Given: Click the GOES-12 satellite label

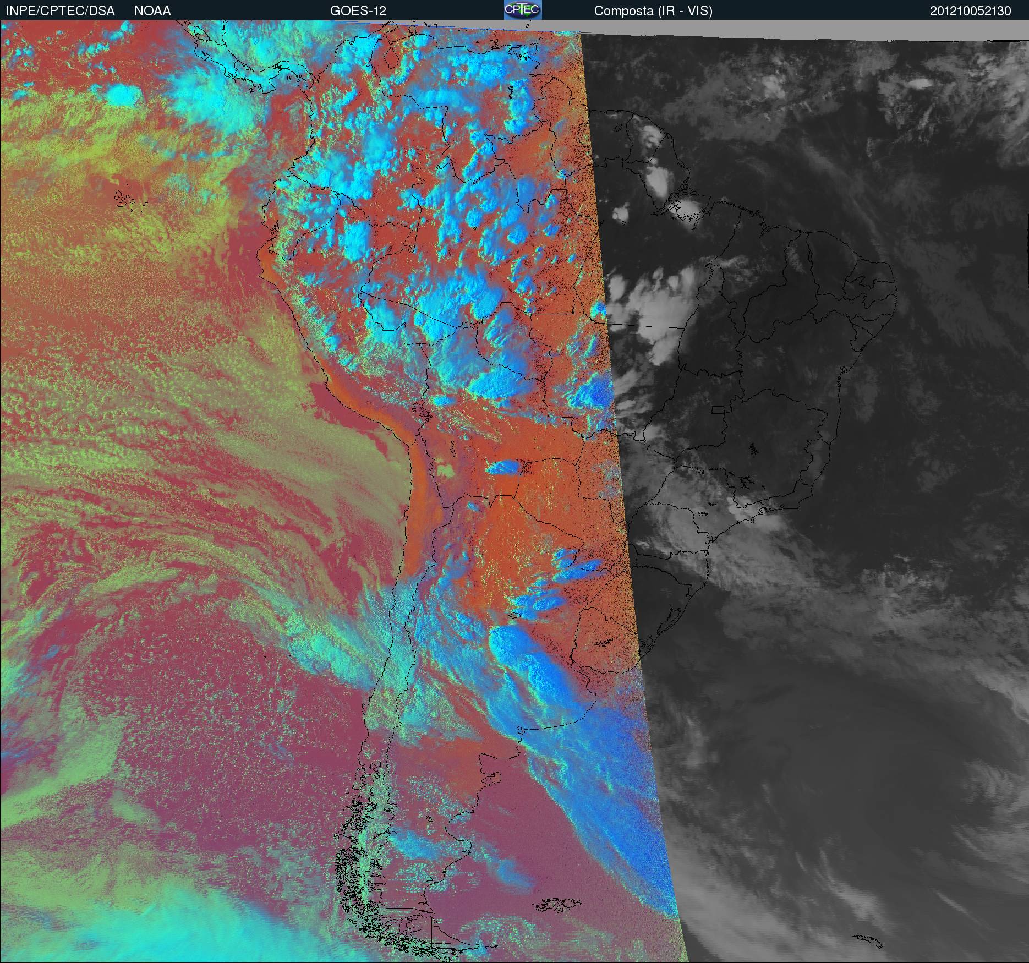Looking at the screenshot, I should (x=358, y=11).
